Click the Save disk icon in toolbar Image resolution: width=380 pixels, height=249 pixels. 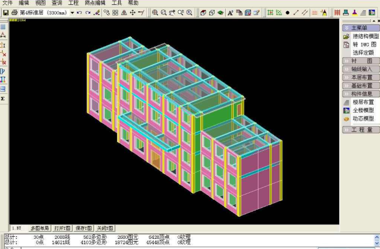click(x=5, y=12)
